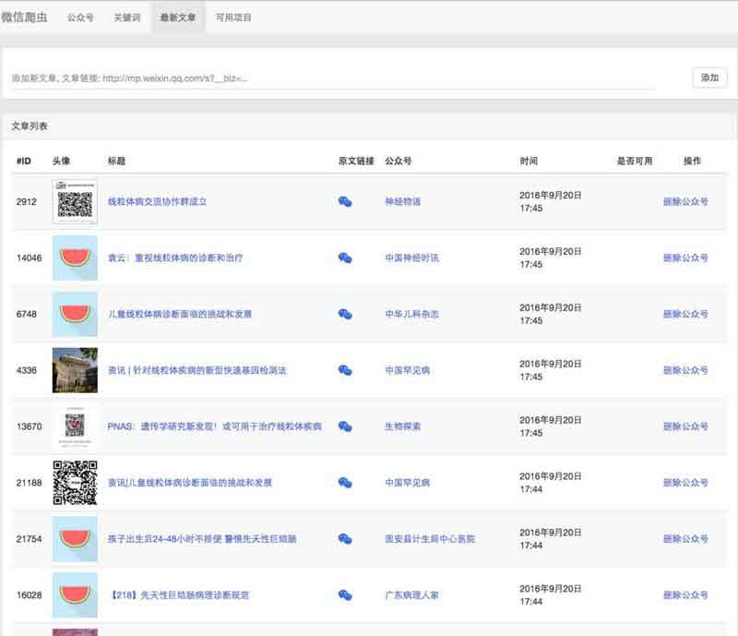Open the 中华儿科杂志 account link

click(411, 314)
